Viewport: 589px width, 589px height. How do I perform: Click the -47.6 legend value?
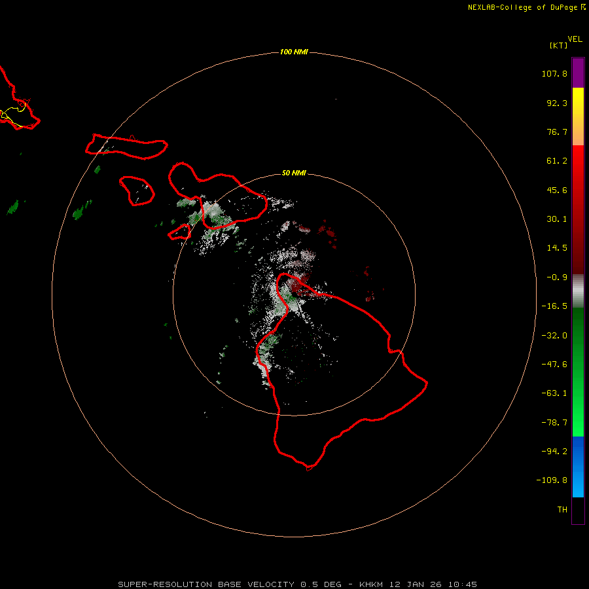(554, 365)
